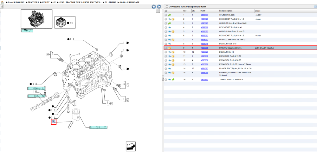Open the '01 - ENGINE' breadcrumb
317x152 pixels.
pos(110,2)
